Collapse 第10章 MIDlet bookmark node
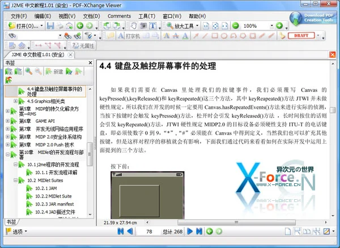This screenshot has width=340, height=248. [7, 154]
